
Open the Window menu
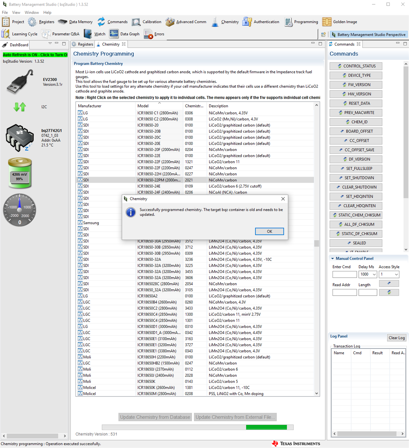(32, 12)
